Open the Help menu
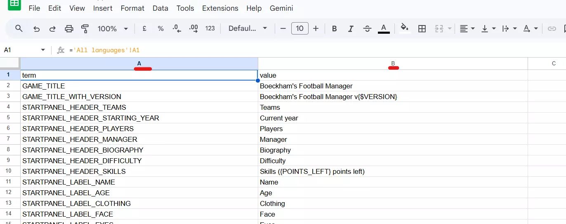 (x=254, y=8)
